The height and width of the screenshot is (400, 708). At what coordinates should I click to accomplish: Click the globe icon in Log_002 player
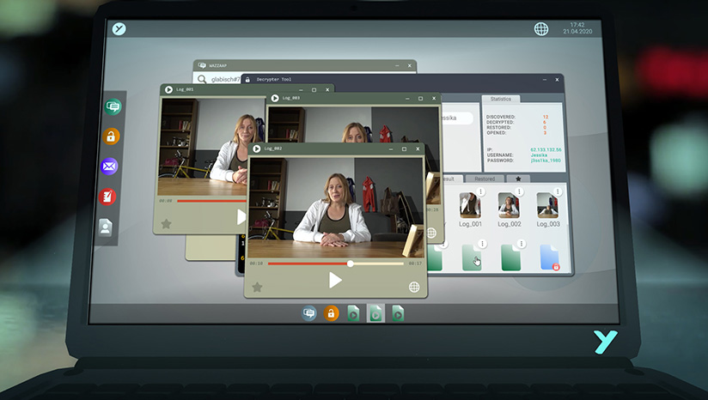pyautogui.click(x=414, y=287)
